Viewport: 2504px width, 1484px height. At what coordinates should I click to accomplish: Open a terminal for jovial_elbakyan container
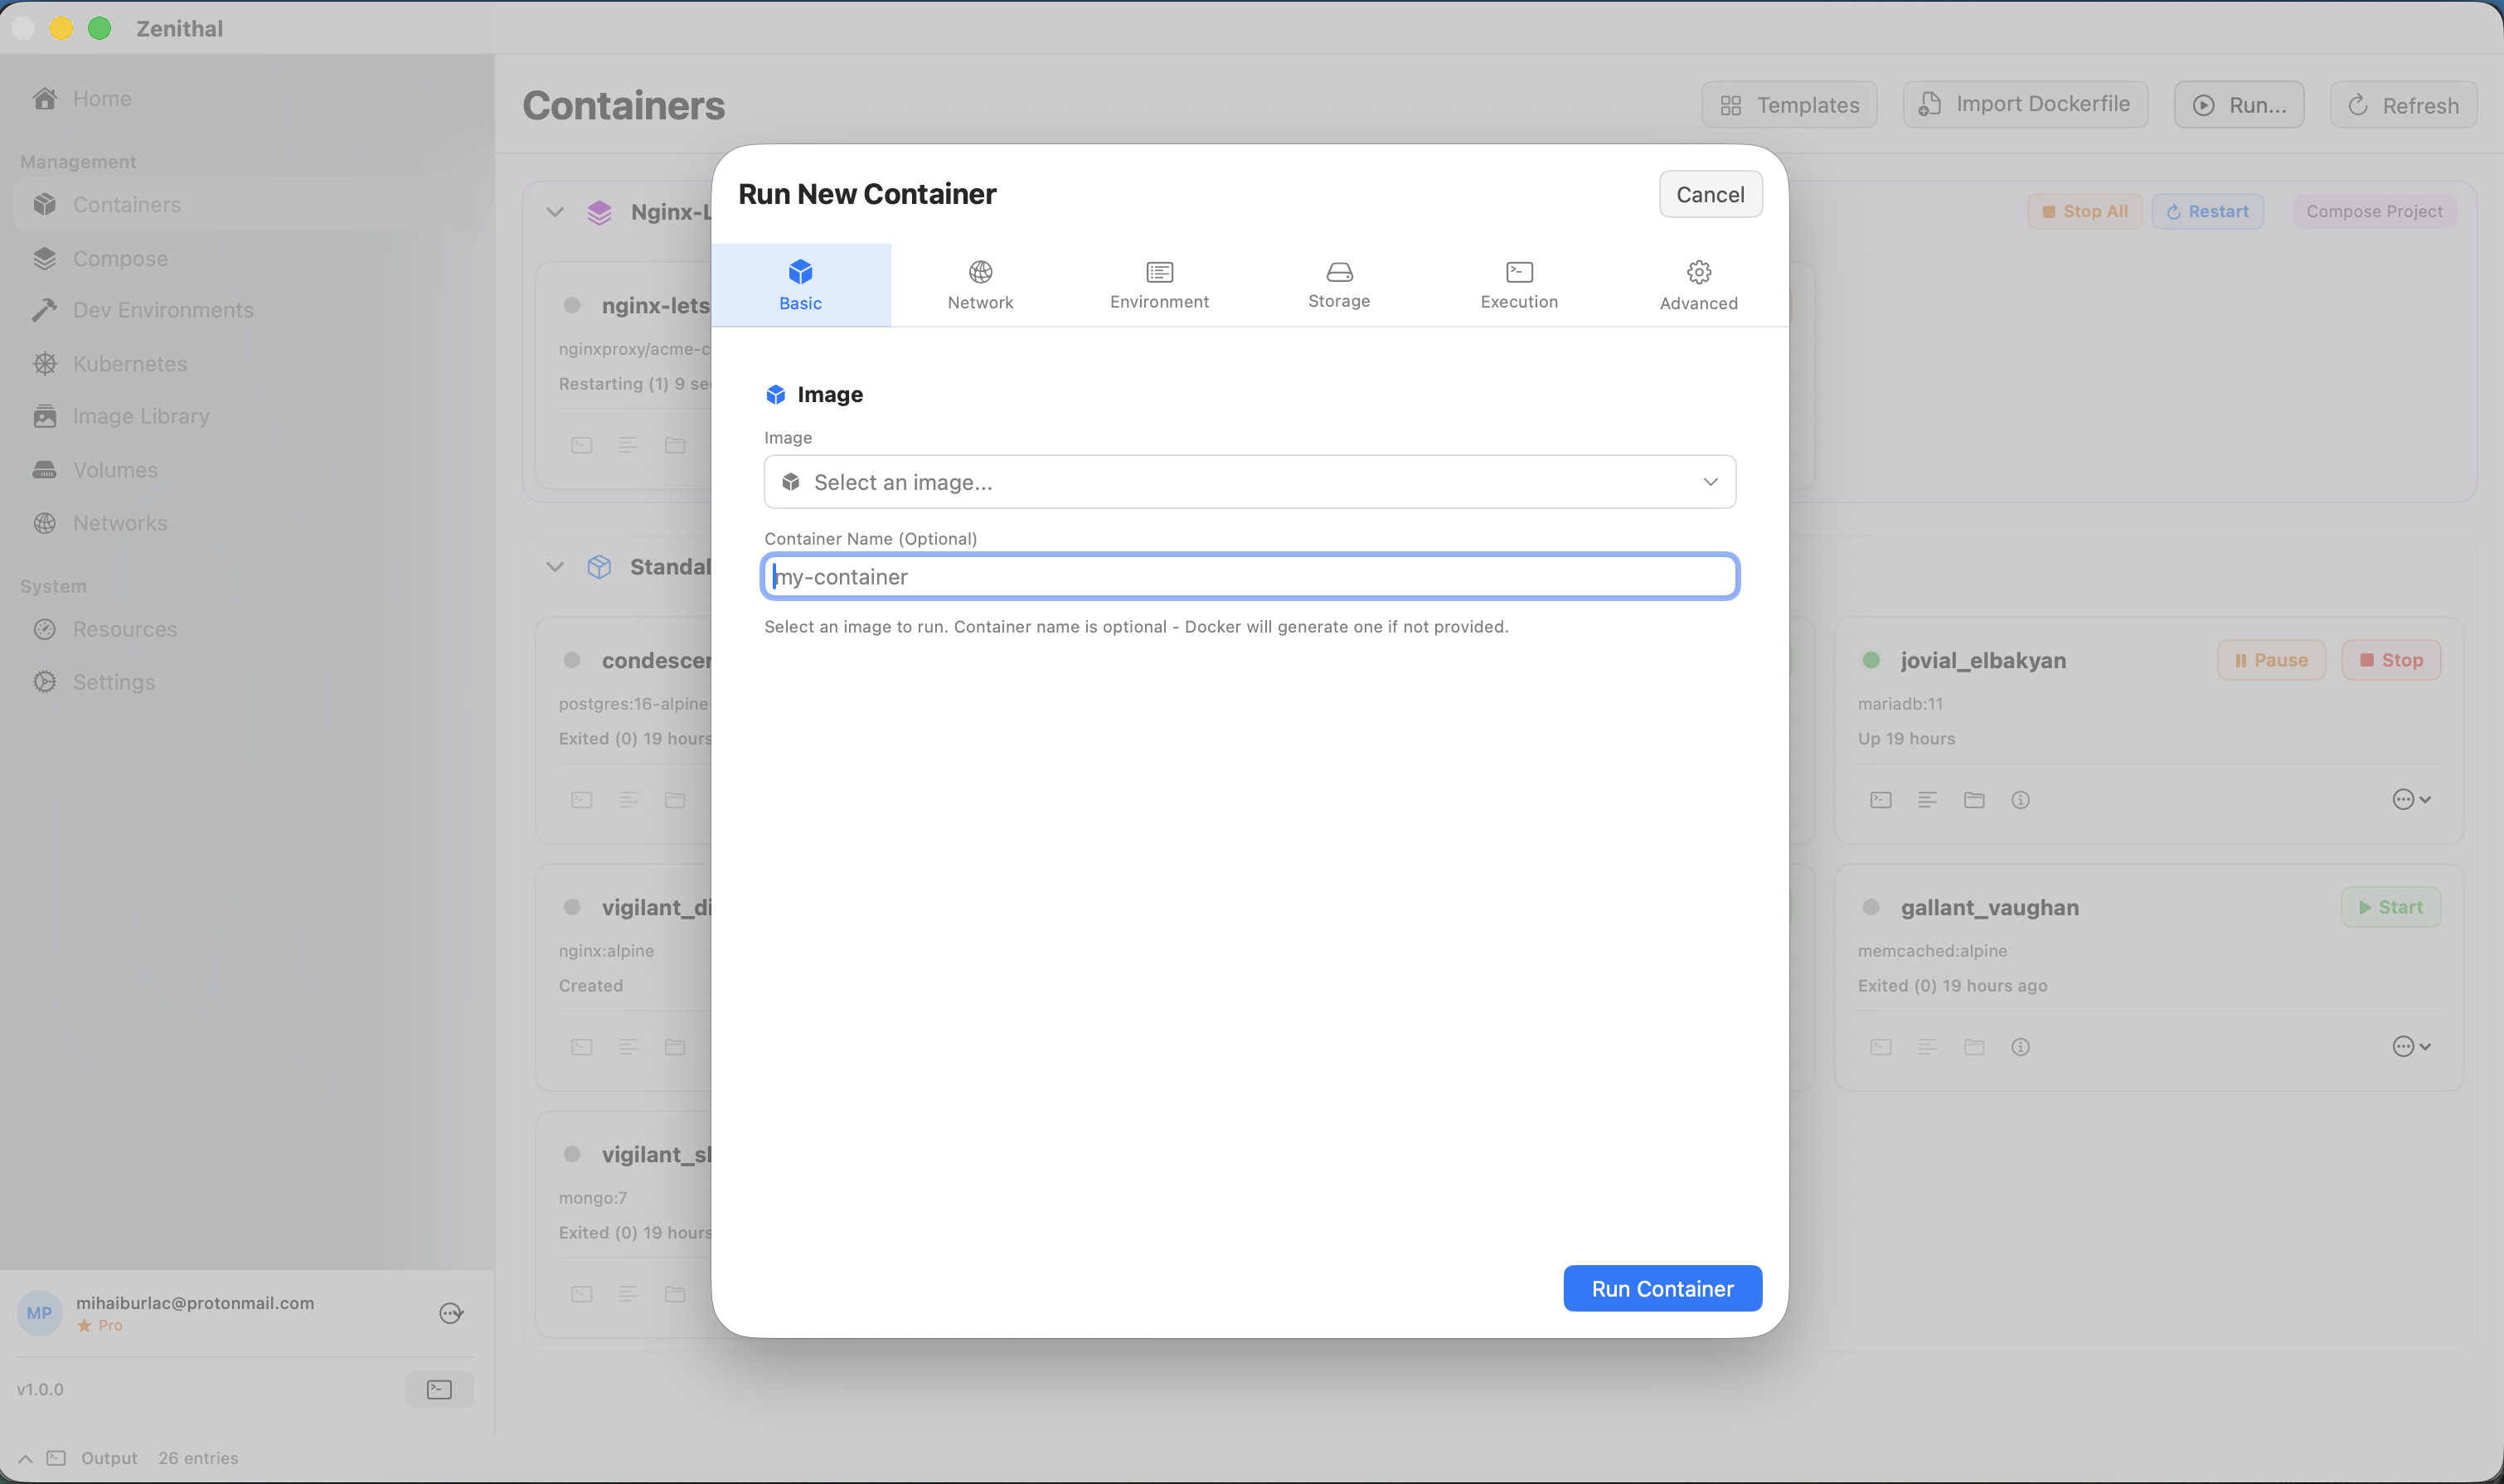pos(1880,799)
